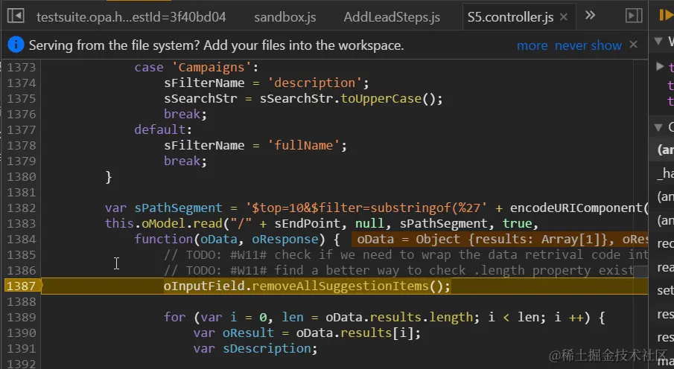
Task: Dismiss the workspace info banner
Action: 633,45
